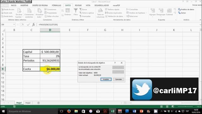The width and height of the screenshot is (202, 114).
Task: Click the Desde Access icon
Action: (x=2, y=9)
